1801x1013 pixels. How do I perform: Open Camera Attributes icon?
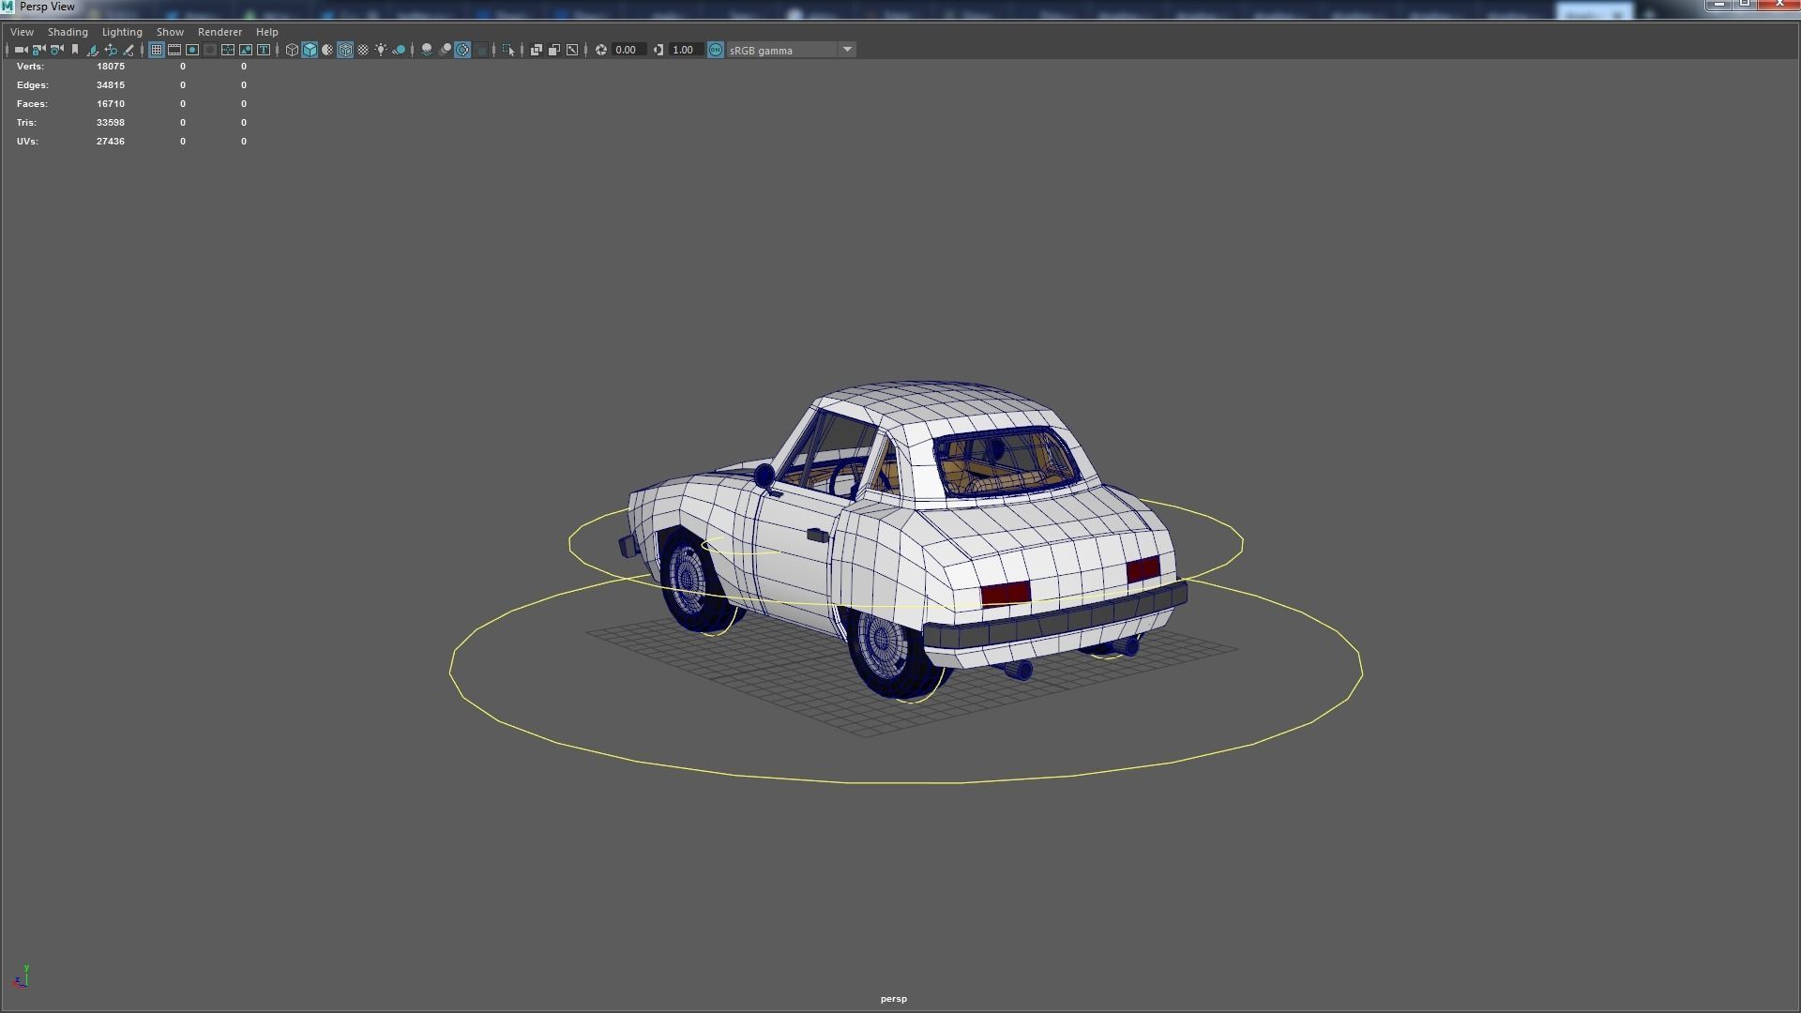[57, 50]
